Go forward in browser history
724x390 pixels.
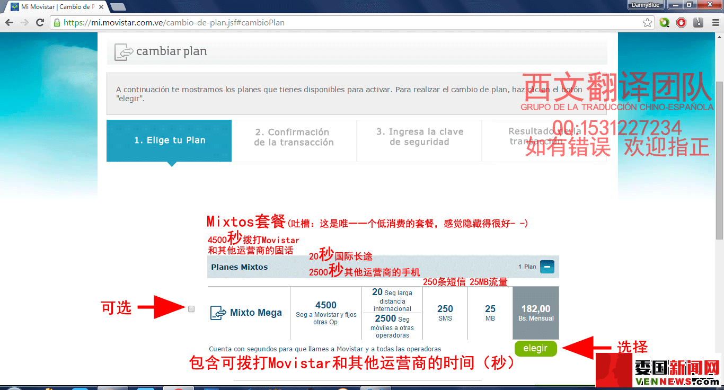tap(24, 23)
